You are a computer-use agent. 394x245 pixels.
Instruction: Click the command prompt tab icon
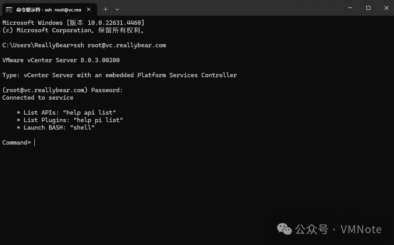[x=9, y=9]
